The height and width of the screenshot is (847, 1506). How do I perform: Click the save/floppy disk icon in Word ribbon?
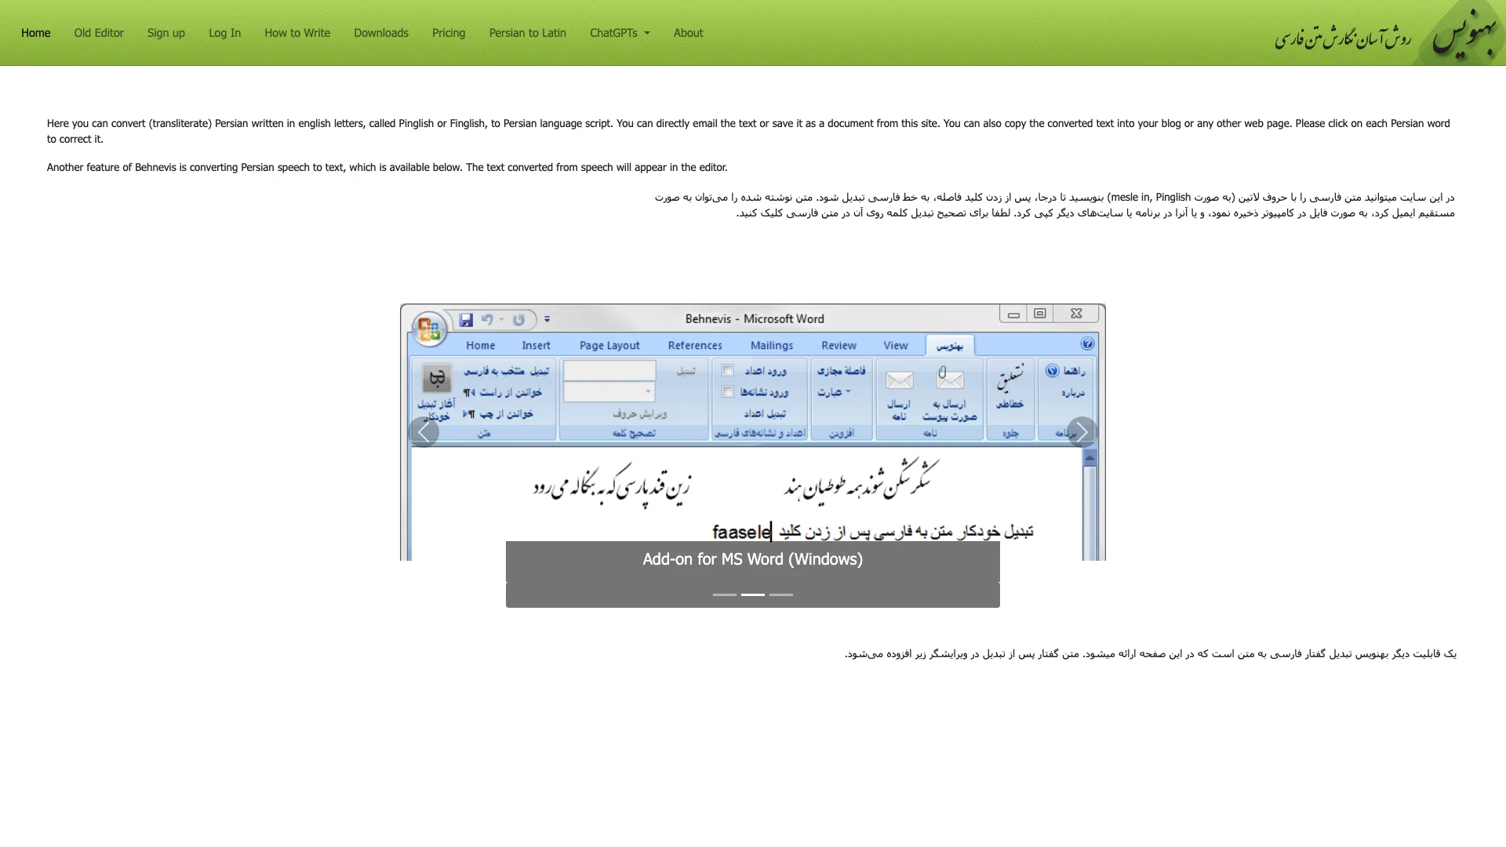465,318
